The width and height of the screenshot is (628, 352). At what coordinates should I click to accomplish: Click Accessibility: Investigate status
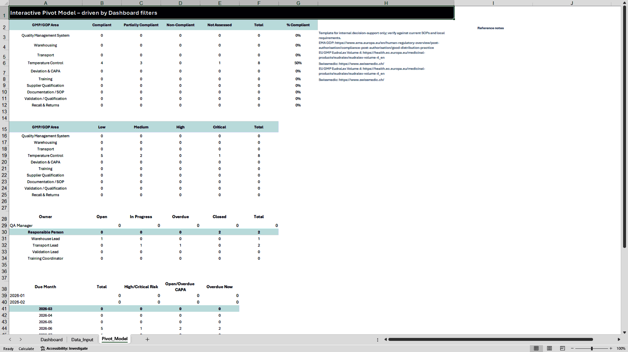click(64, 348)
